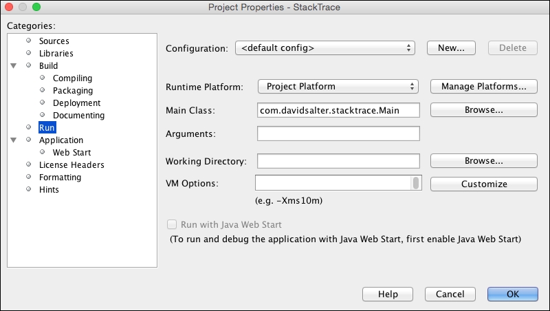This screenshot has height=311, width=550.
Task: Select the Application category
Action: click(x=61, y=140)
